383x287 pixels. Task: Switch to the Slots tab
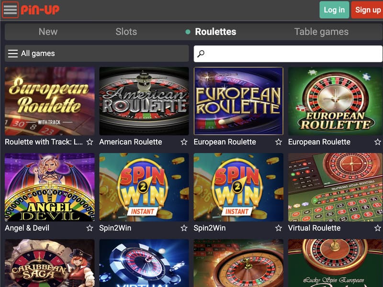(126, 32)
